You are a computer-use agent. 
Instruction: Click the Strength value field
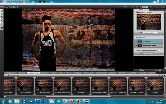[161, 50]
